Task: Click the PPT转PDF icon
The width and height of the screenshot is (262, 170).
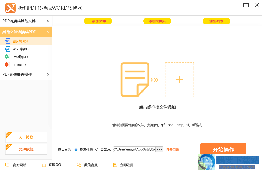Action: coord(7,65)
